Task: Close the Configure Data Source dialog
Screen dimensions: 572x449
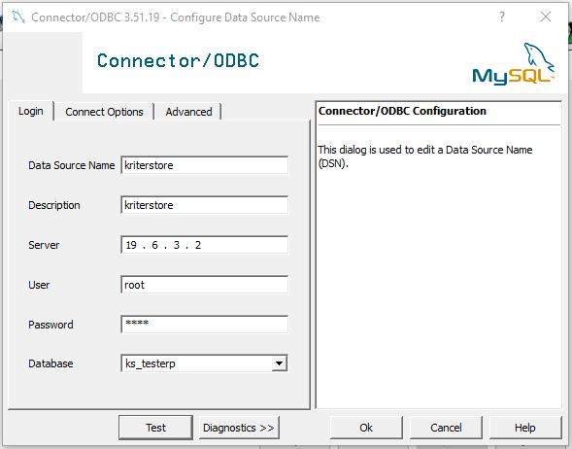Action: [x=546, y=17]
